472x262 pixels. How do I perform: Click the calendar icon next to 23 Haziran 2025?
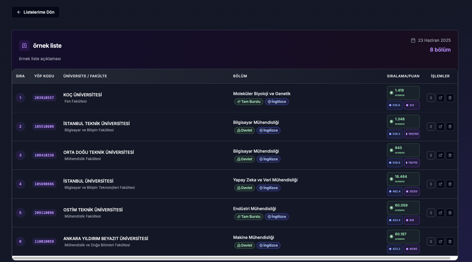point(413,40)
